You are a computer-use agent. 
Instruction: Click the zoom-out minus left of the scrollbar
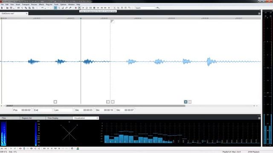4,106
